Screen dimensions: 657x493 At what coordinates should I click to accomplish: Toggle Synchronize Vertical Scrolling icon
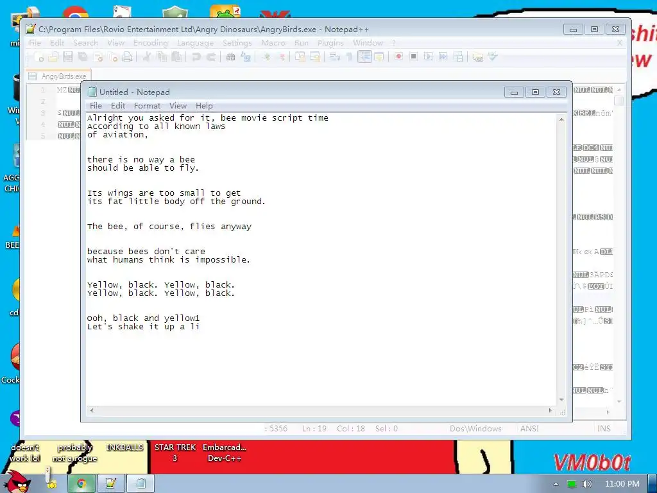pos(300,56)
